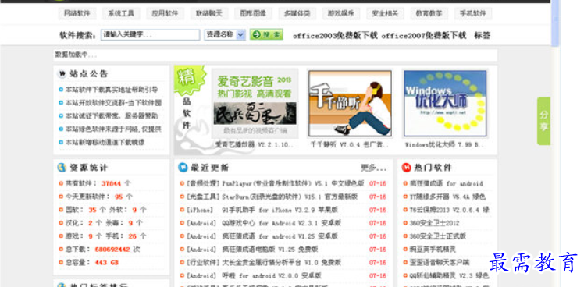Open notice 本站开放软件交流群

(x=113, y=103)
